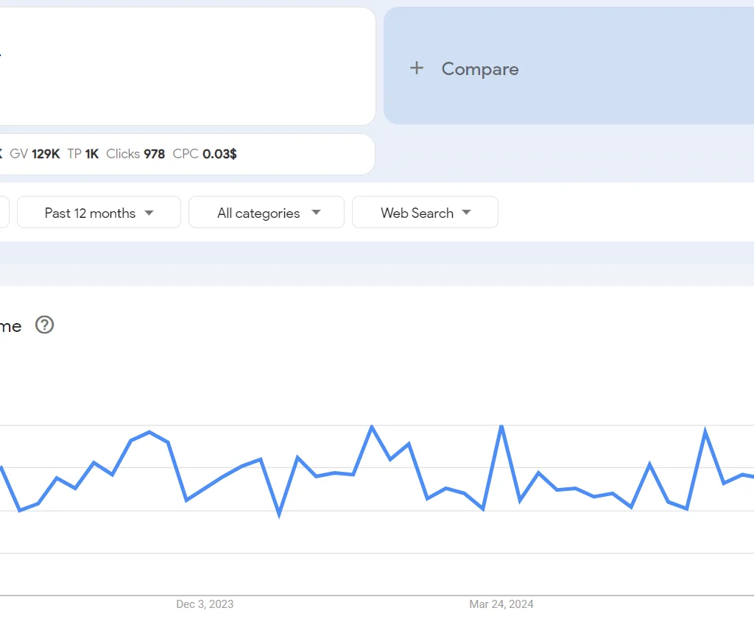Open the All categories dropdown

266,212
